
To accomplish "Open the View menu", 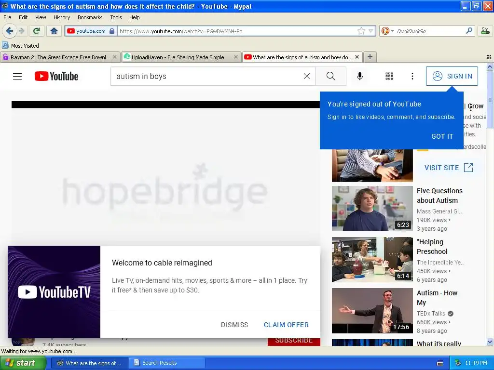I will pos(41,17).
